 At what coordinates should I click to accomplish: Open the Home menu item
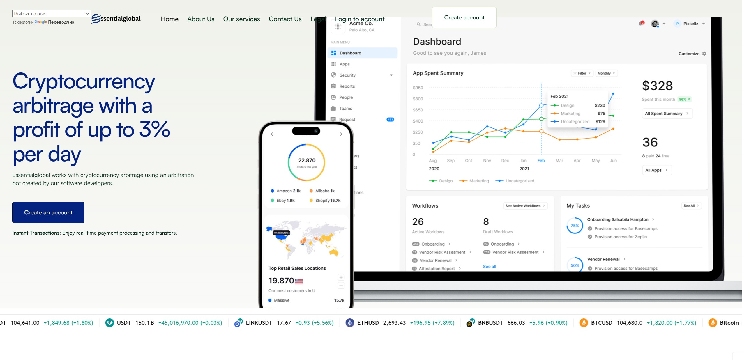tap(169, 19)
